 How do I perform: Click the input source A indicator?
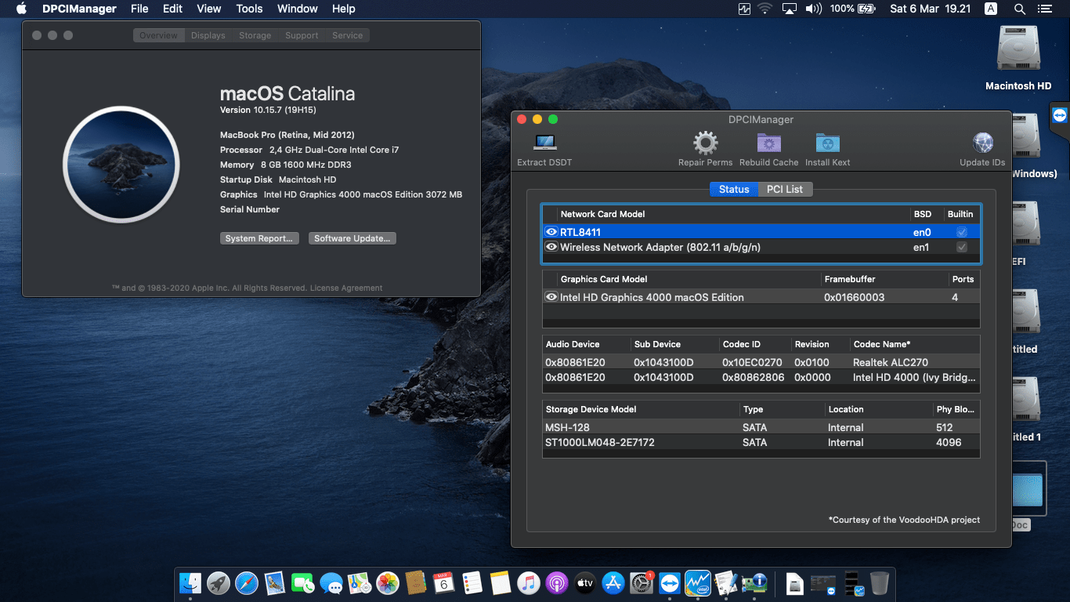(x=991, y=9)
